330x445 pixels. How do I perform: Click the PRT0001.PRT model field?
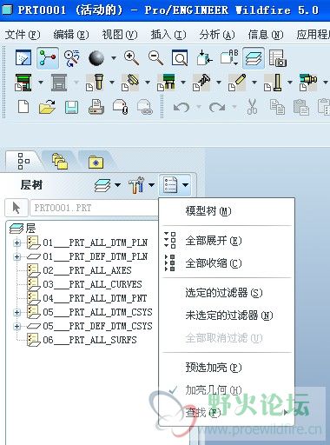(94, 208)
